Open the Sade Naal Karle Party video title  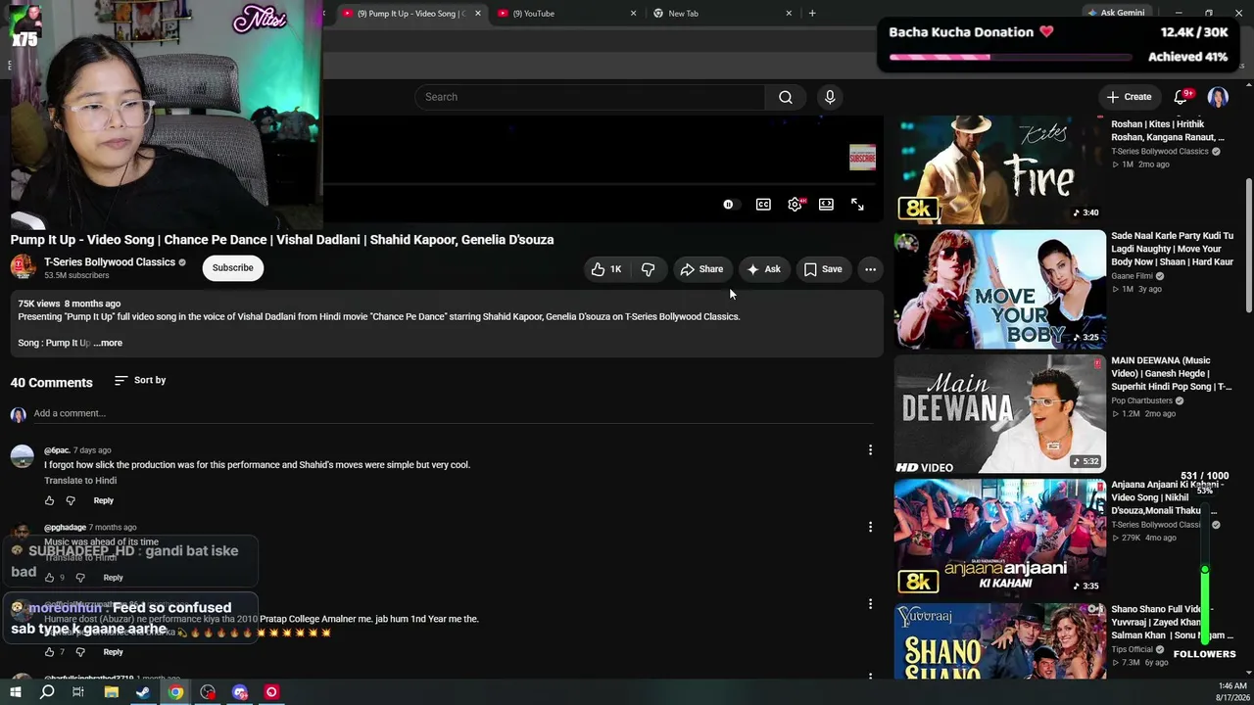(x=1173, y=249)
